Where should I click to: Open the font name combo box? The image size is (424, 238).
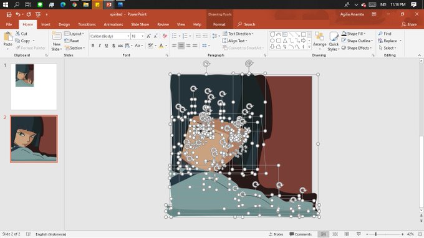pyautogui.click(x=110, y=36)
